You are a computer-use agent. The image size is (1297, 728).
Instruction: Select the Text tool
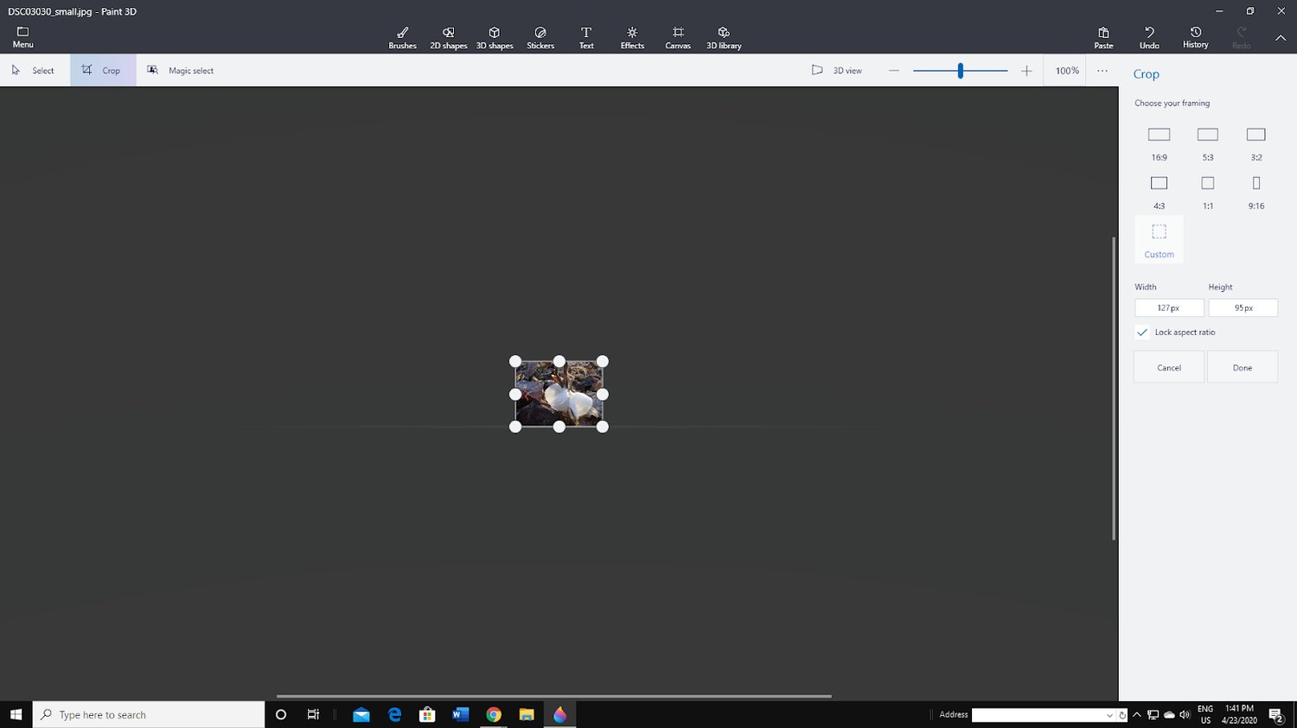coord(586,37)
